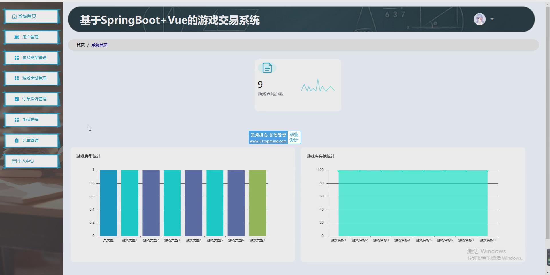Click the clipboard icon beside 订单管理
The width and height of the screenshot is (550, 275).
17,140
